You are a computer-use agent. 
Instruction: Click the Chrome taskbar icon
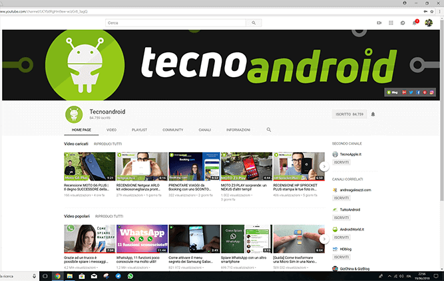pos(57,276)
